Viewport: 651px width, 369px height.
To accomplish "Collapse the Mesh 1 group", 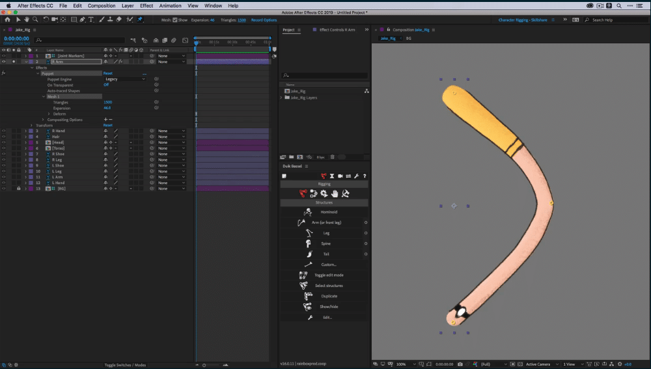I will click(44, 96).
